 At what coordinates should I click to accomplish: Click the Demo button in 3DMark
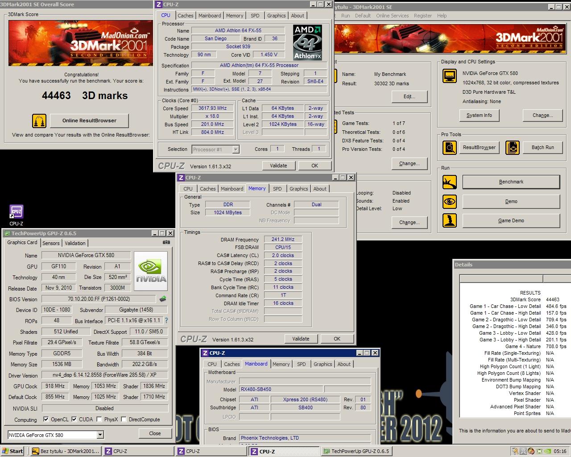click(x=511, y=201)
